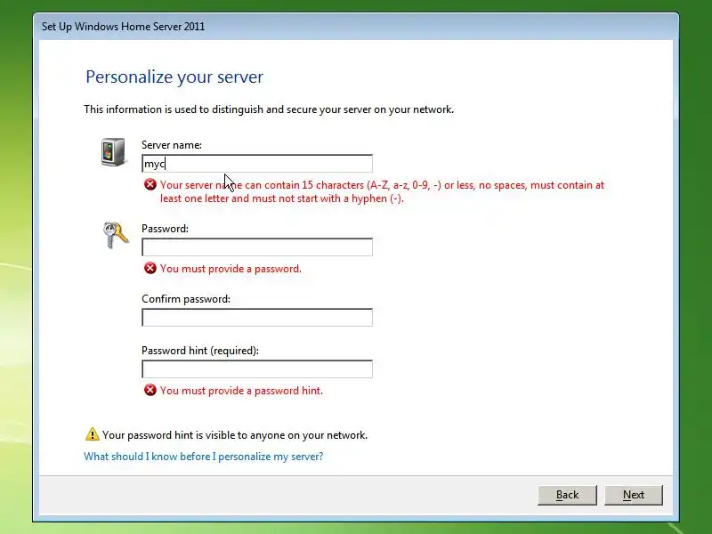Select the Password input box
Image resolution: width=712 pixels, height=534 pixels.
[x=257, y=247]
